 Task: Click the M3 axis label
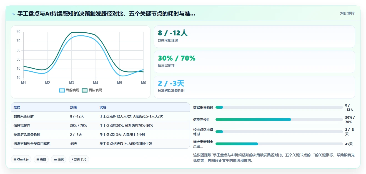click(x=72, y=83)
